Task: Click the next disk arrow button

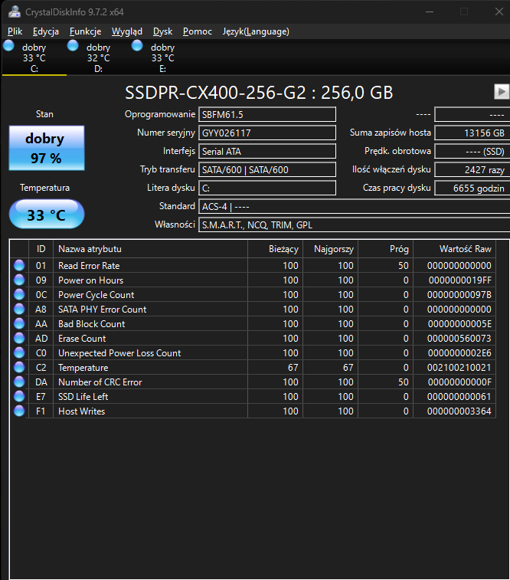Action: tap(502, 91)
